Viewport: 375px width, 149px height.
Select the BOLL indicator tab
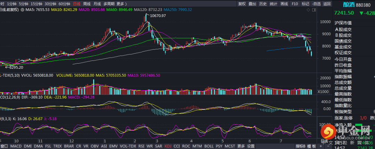[x=208, y=146]
